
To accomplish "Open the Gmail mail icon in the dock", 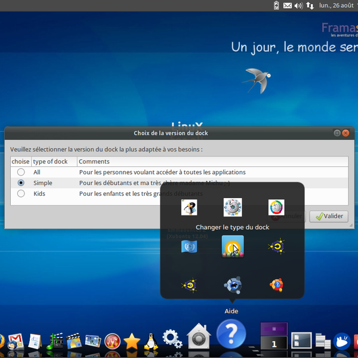I will coord(16,341).
